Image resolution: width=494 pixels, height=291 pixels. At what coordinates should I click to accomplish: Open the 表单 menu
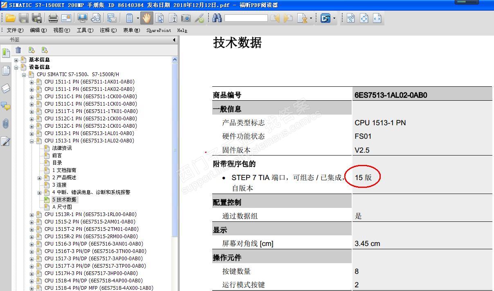point(132,30)
